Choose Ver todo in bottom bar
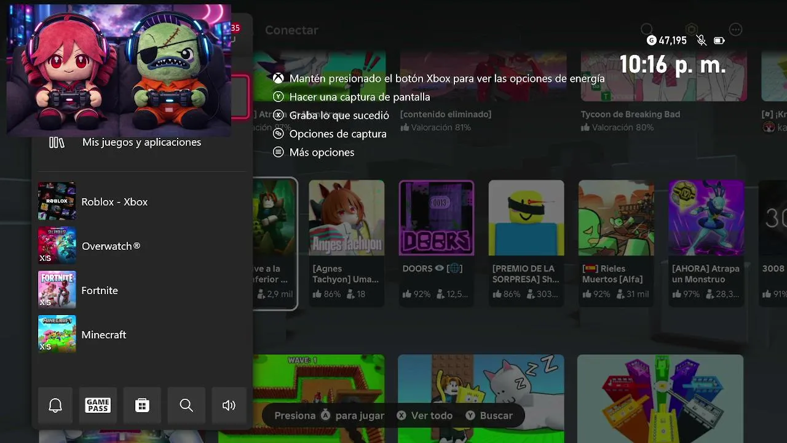The width and height of the screenshot is (787, 443). [424, 415]
